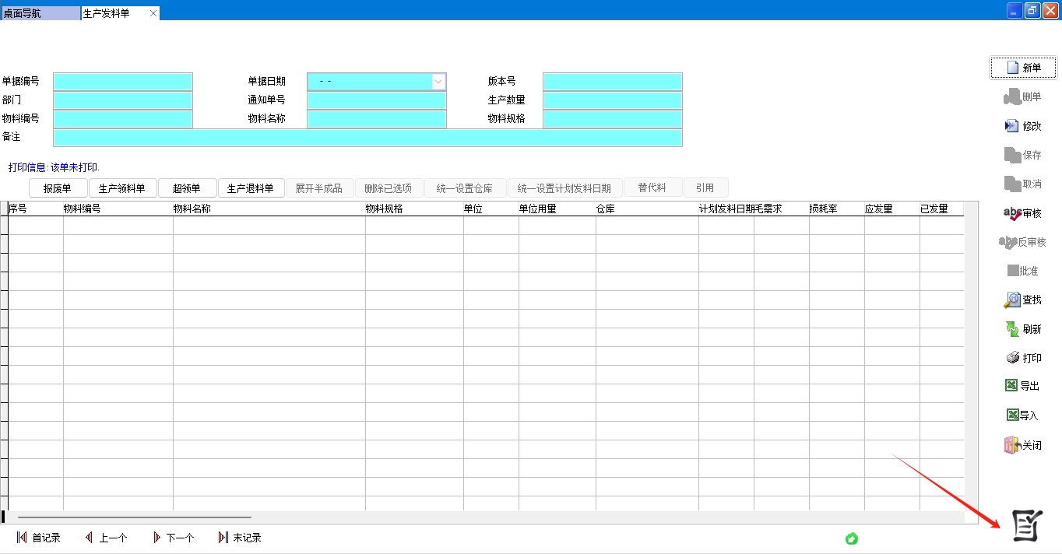The height and width of the screenshot is (554, 1062).
Task: Close the 生产发料单 tab
Action: pyautogui.click(x=153, y=13)
